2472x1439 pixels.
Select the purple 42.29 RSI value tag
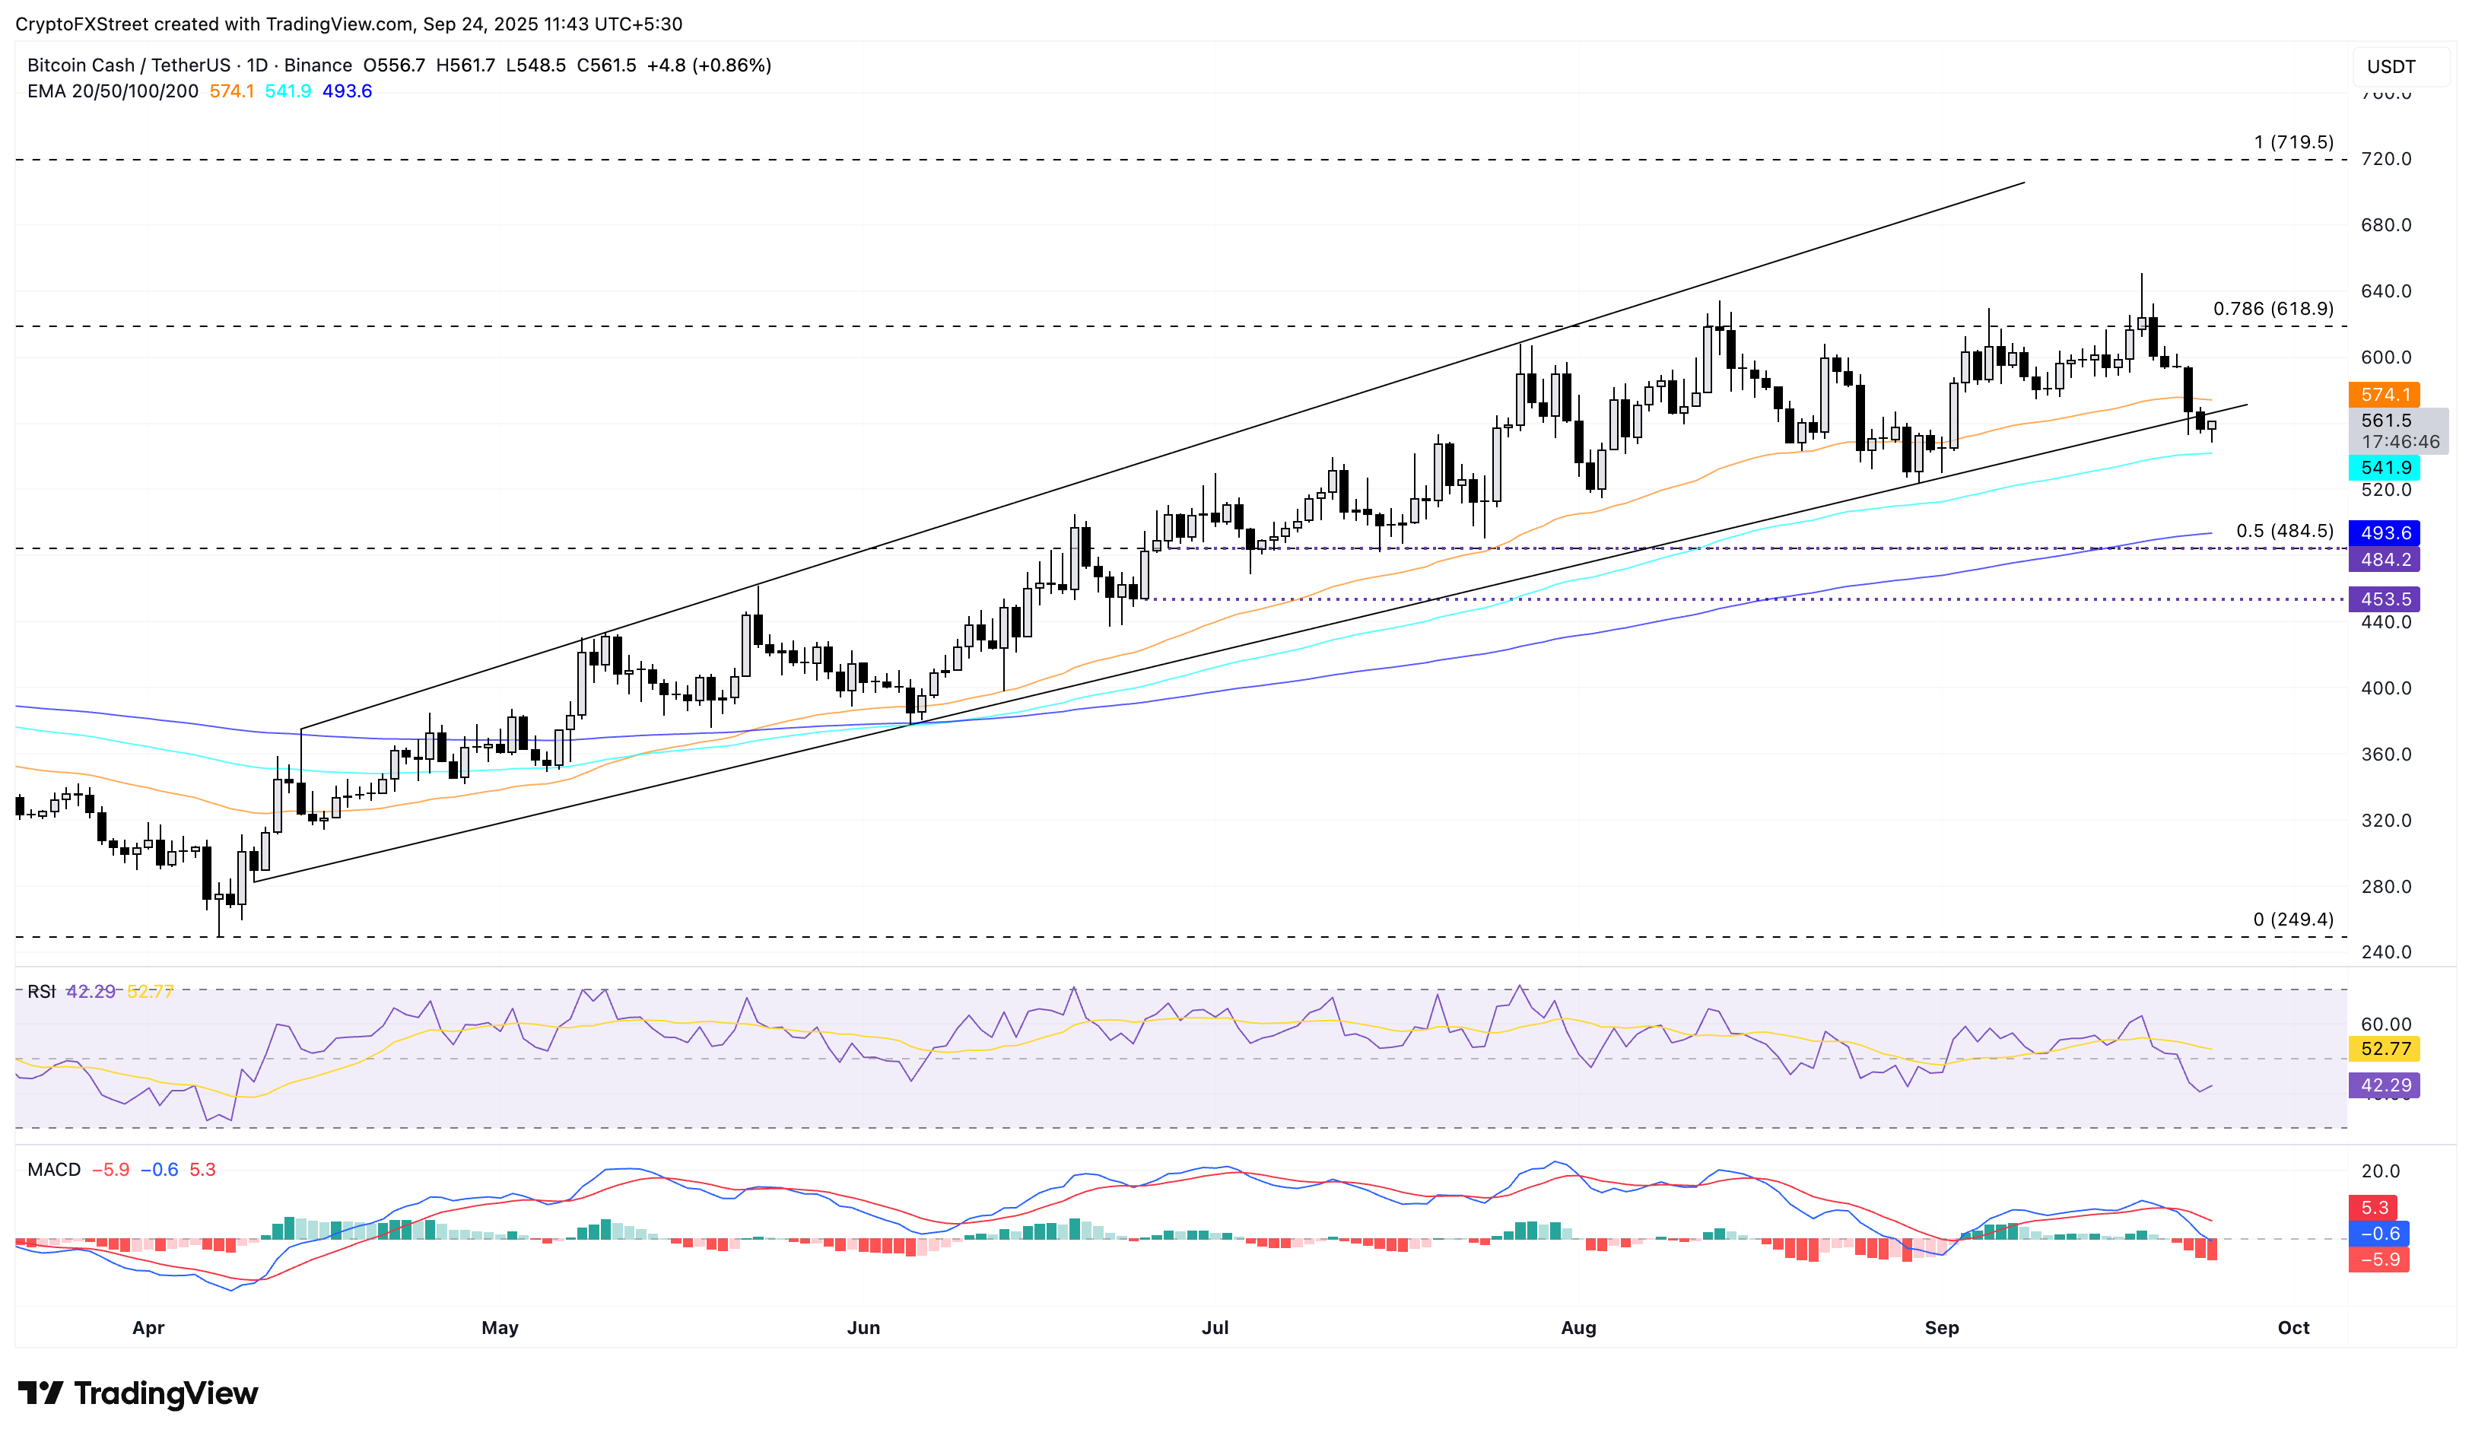(x=2384, y=1085)
